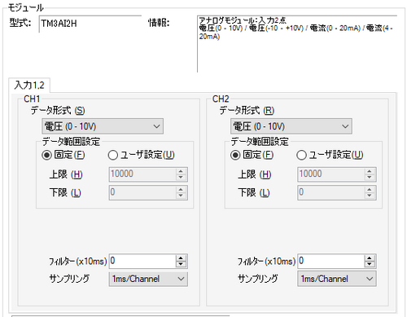
Task: Click the CH2 サンプリング label
Action: 258,279
